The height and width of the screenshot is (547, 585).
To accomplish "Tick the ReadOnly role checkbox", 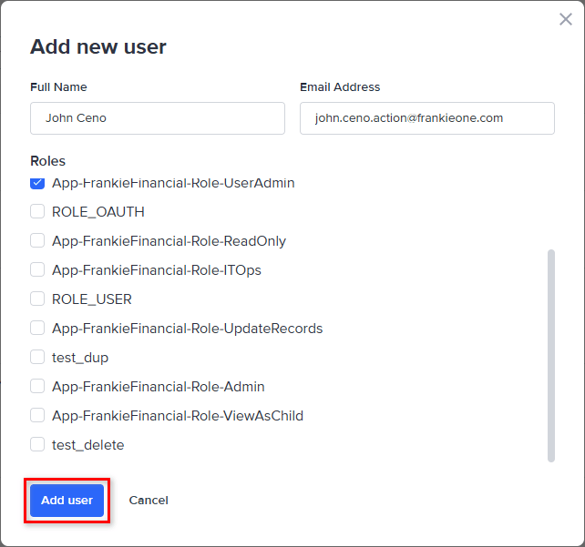I will click(37, 241).
